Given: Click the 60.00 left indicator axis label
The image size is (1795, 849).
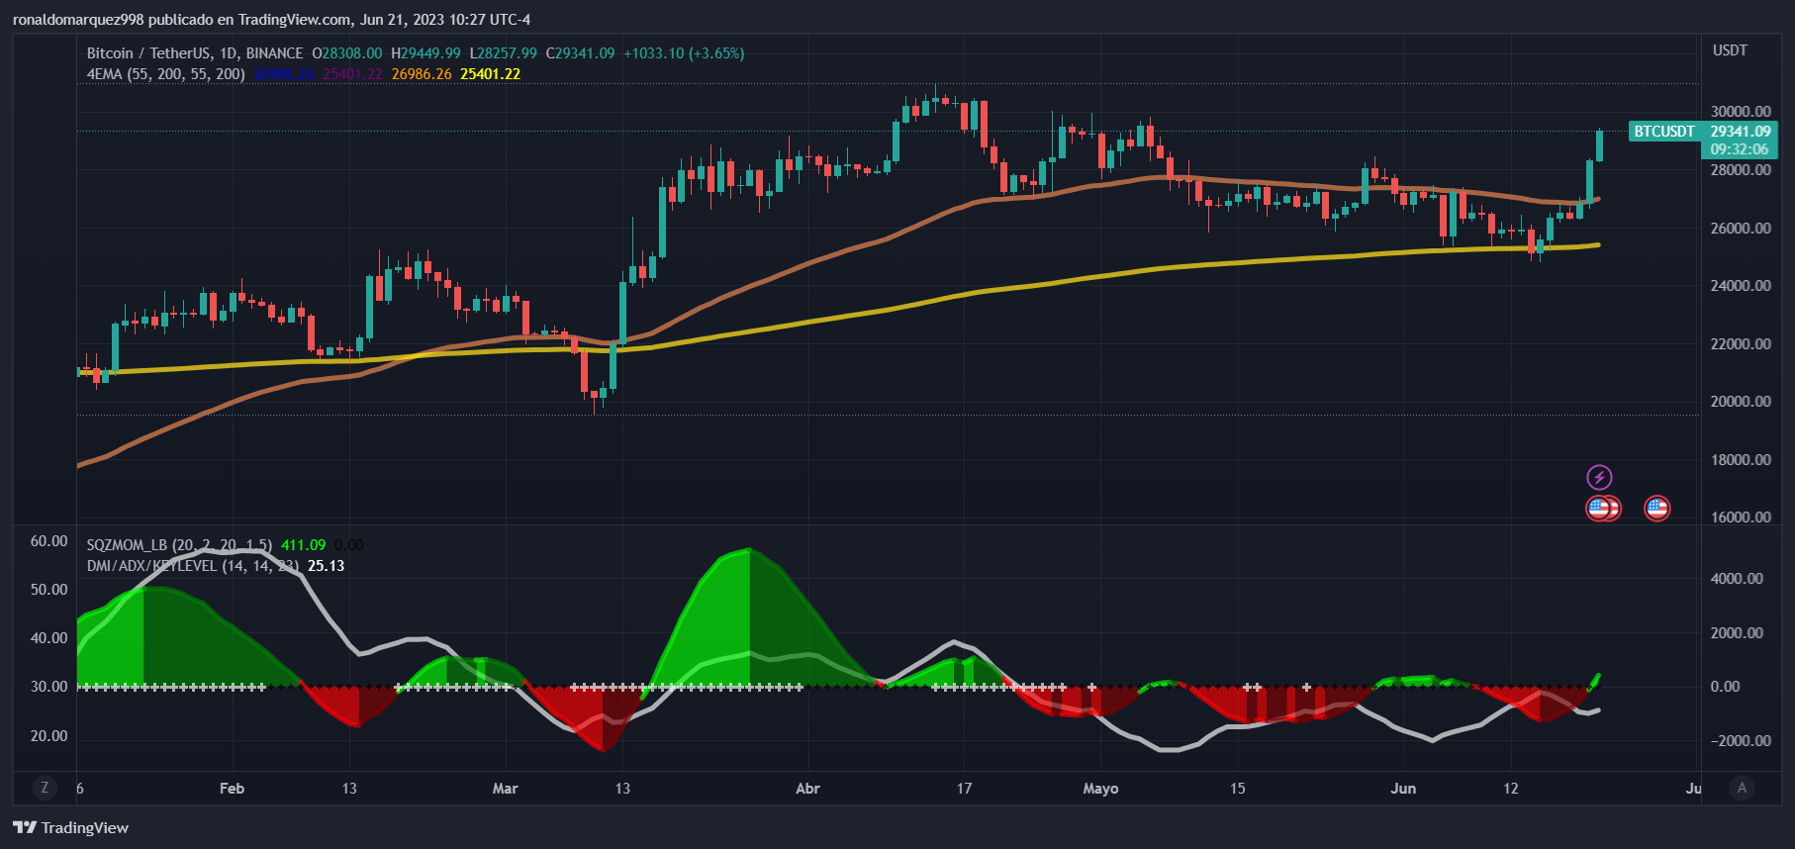Looking at the screenshot, I should pyautogui.click(x=49, y=541).
